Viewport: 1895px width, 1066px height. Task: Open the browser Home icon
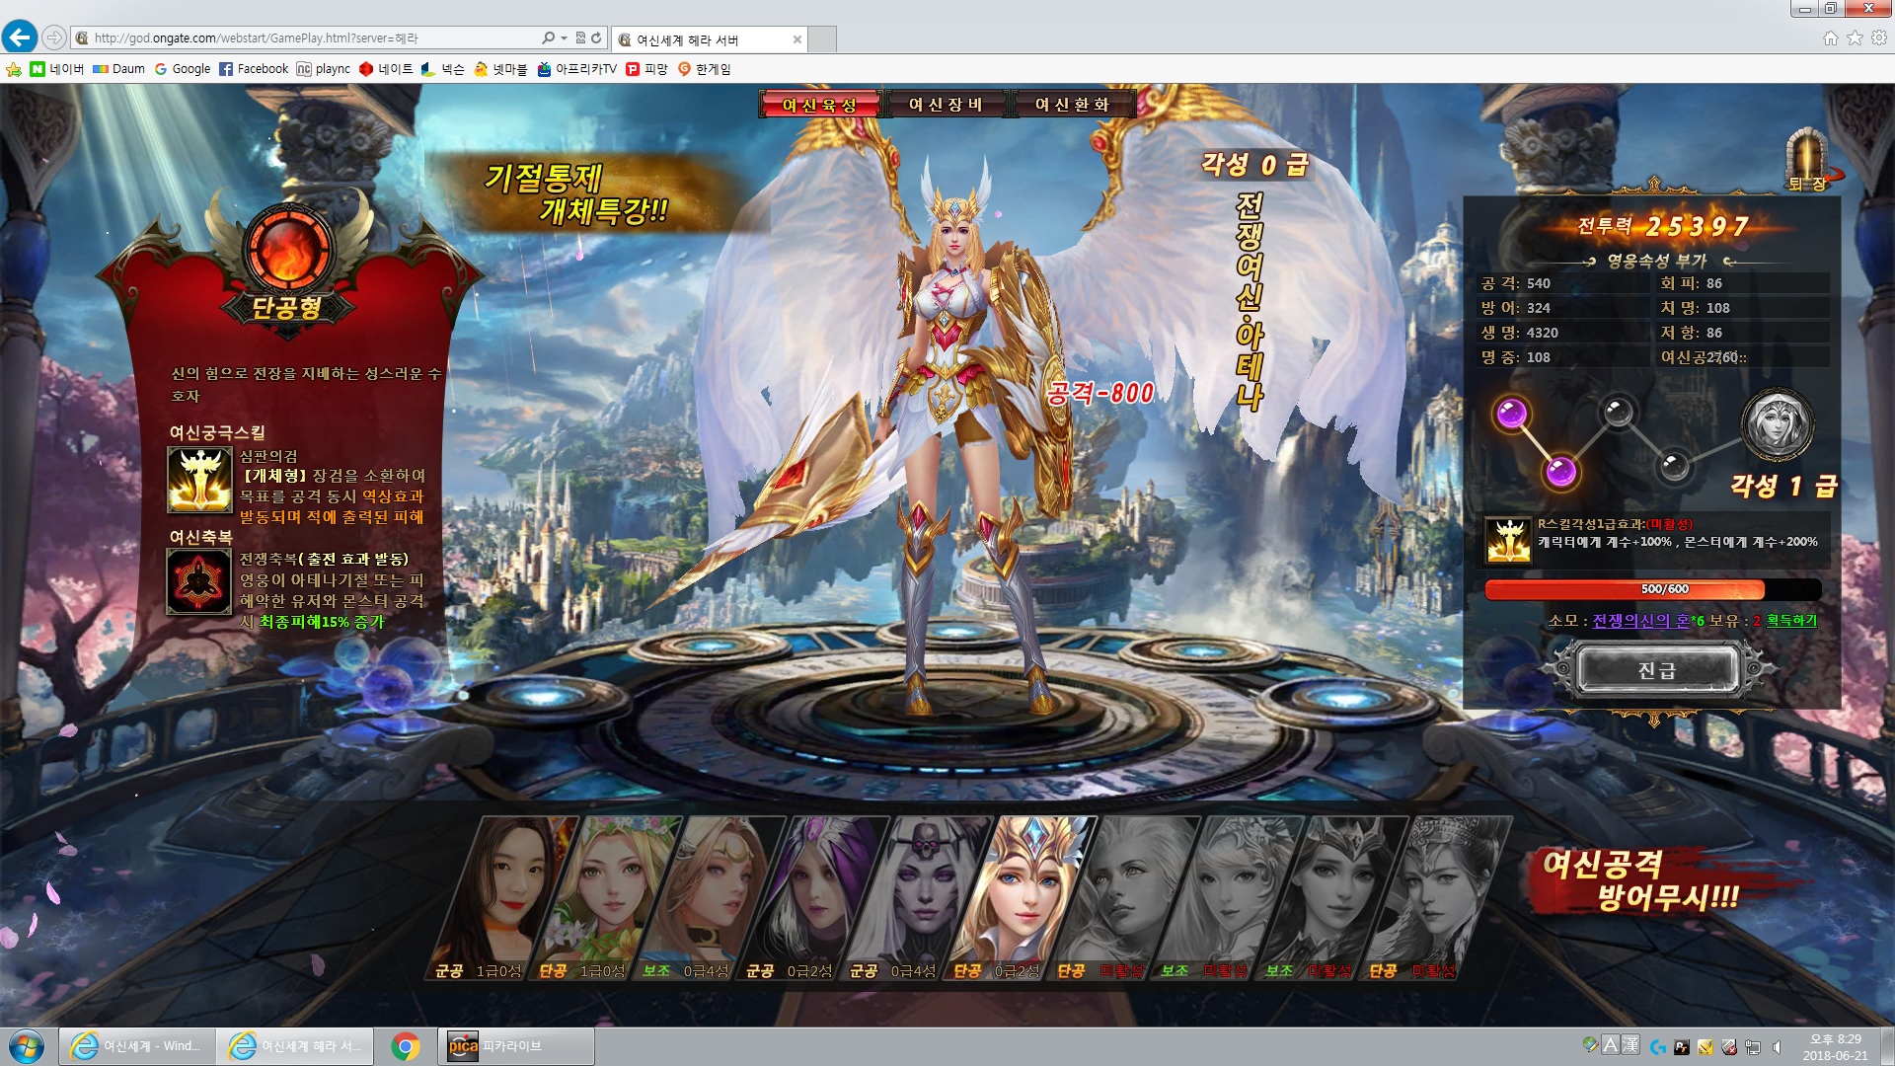[1830, 38]
